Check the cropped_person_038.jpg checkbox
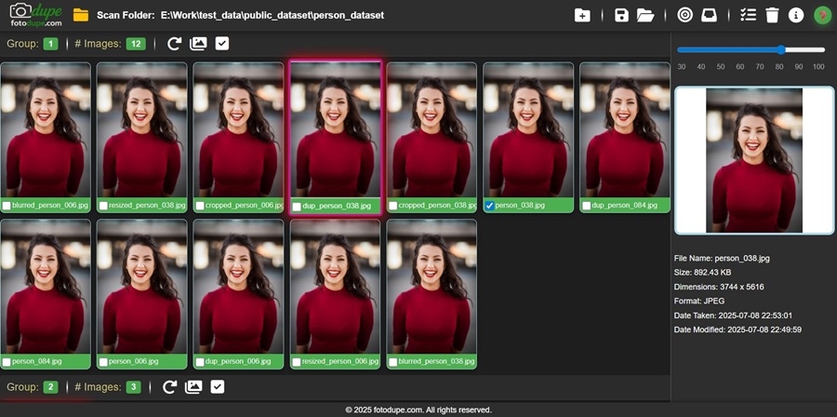This screenshot has height=417, width=837. [392, 206]
